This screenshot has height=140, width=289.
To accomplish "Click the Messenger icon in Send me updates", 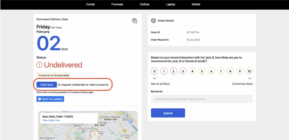I will click(39, 99).
